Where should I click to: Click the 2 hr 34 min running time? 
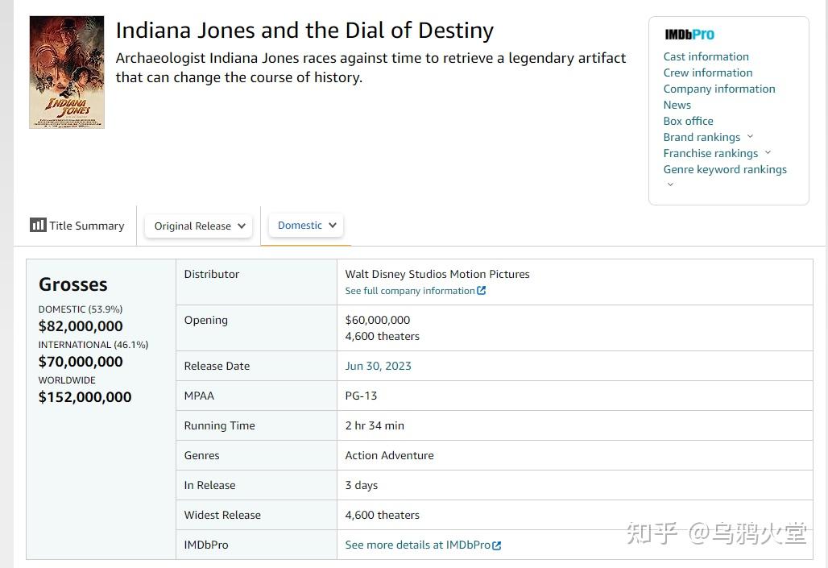click(375, 426)
